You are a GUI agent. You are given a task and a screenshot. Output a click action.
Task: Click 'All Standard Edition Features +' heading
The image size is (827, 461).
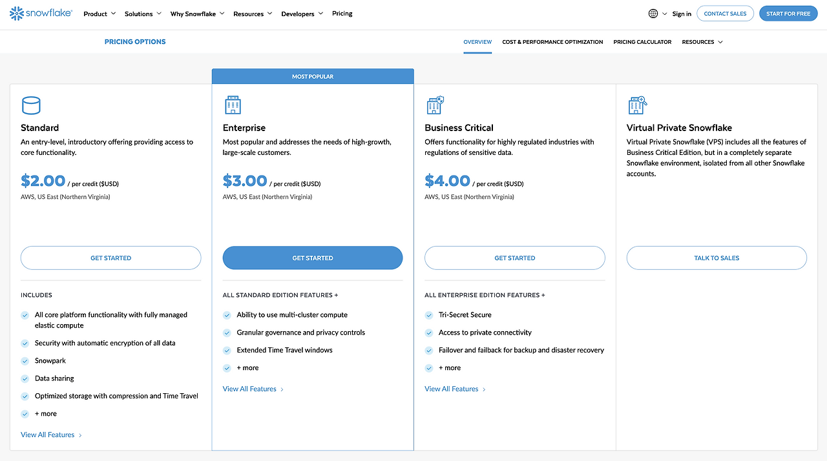click(280, 295)
